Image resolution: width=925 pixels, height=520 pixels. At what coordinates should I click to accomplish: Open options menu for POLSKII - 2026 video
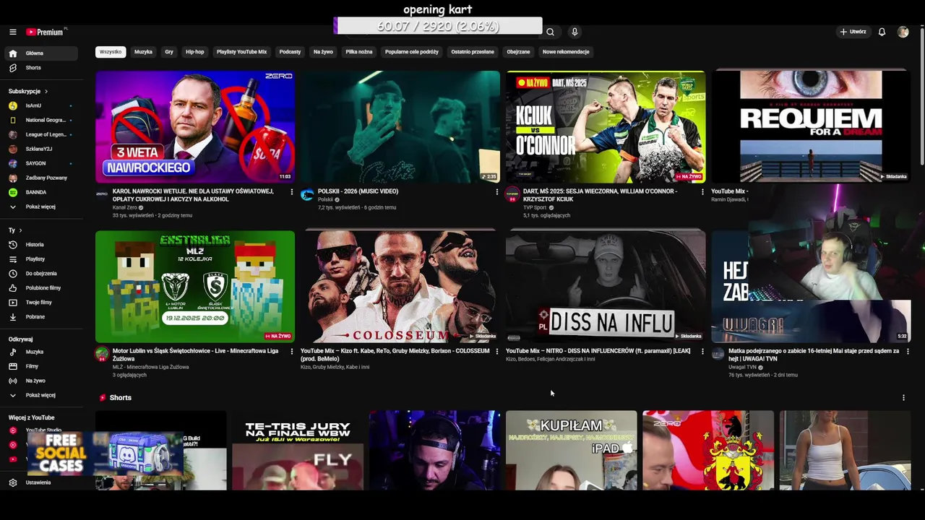click(x=496, y=192)
